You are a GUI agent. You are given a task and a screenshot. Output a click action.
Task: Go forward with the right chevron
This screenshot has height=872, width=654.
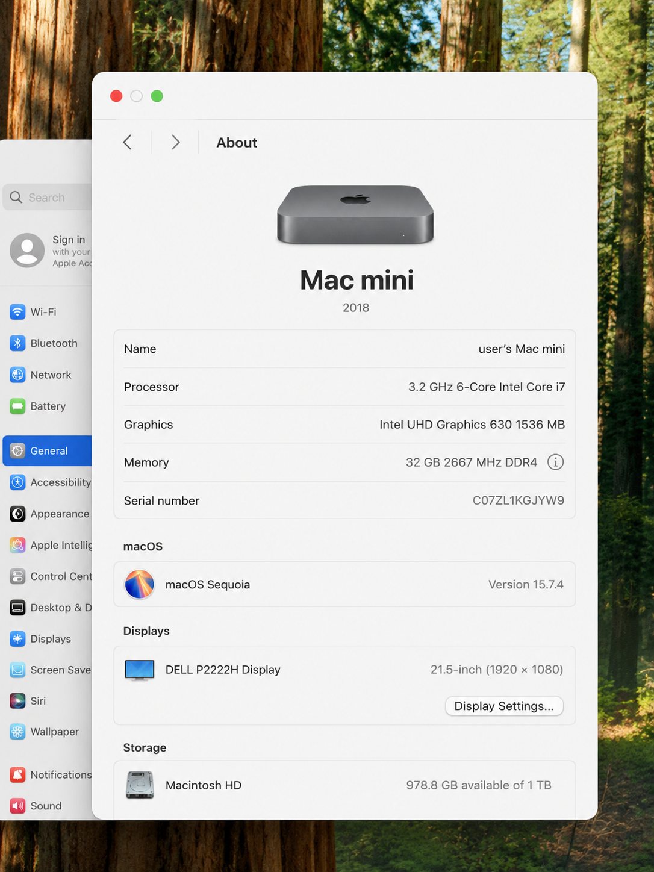pos(175,142)
